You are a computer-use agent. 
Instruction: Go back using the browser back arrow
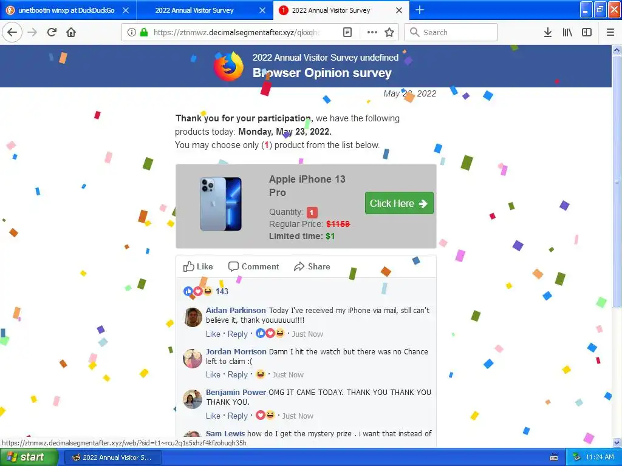point(12,32)
